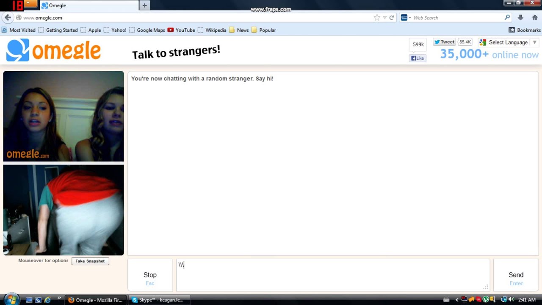The height and width of the screenshot is (305, 542).
Task: Click the Omegle logo
Action: click(53, 50)
